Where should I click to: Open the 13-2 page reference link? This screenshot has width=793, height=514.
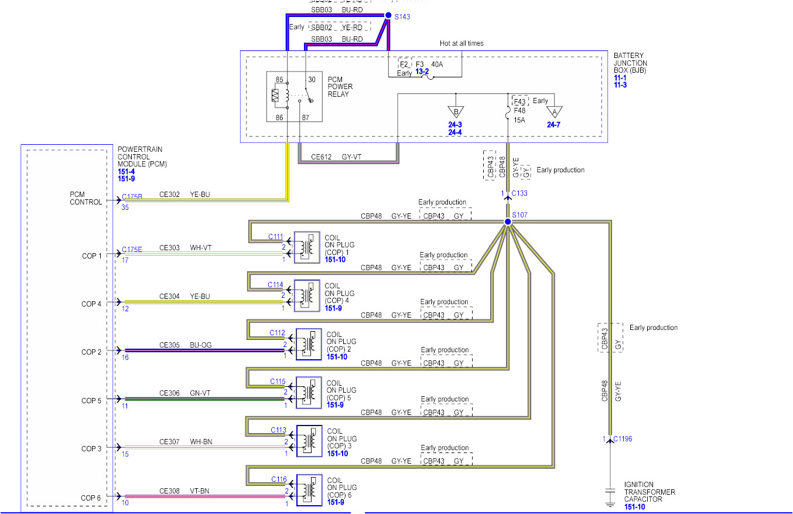pyautogui.click(x=423, y=72)
